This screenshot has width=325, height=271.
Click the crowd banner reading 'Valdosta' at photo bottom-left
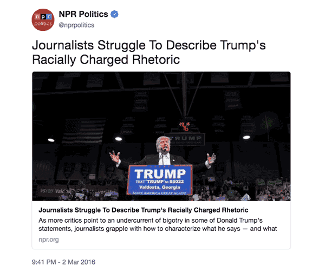tap(55, 191)
